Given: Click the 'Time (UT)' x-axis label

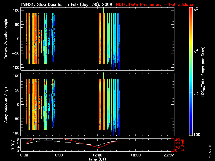Looking at the screenshot, I should tap(98, 159).
